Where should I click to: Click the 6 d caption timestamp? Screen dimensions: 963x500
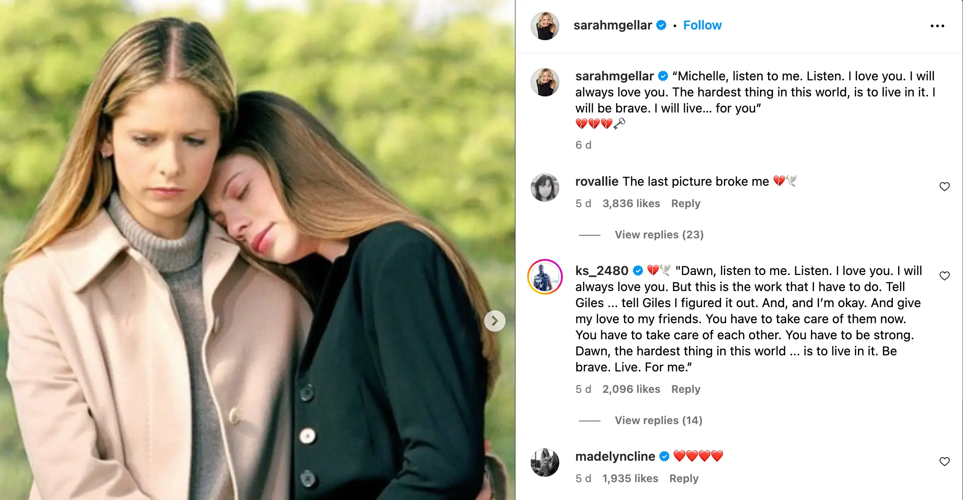tap(583, 144)
